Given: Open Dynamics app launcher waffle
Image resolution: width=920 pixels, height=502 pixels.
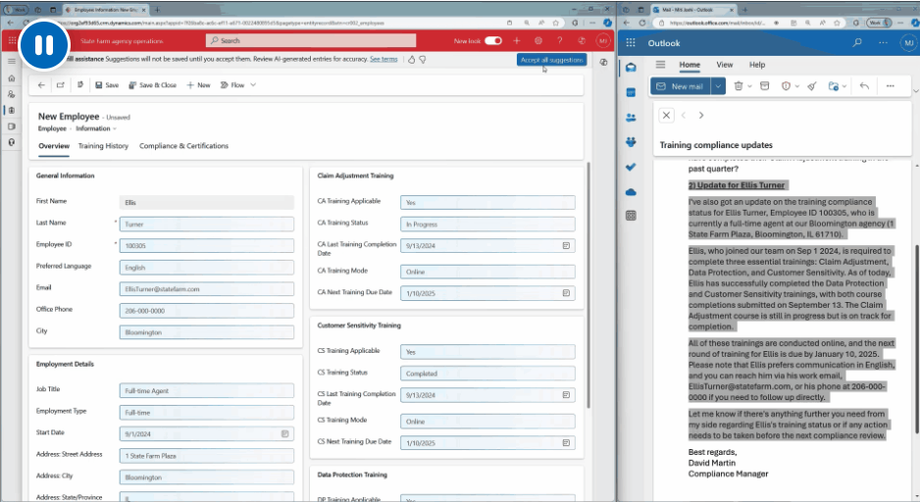Looking at the screenshot, I should coord(12,40).
